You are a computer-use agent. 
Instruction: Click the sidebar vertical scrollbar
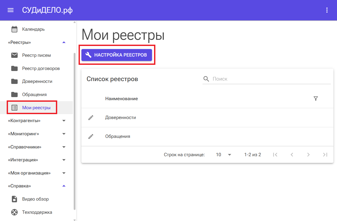coord(75,129)
